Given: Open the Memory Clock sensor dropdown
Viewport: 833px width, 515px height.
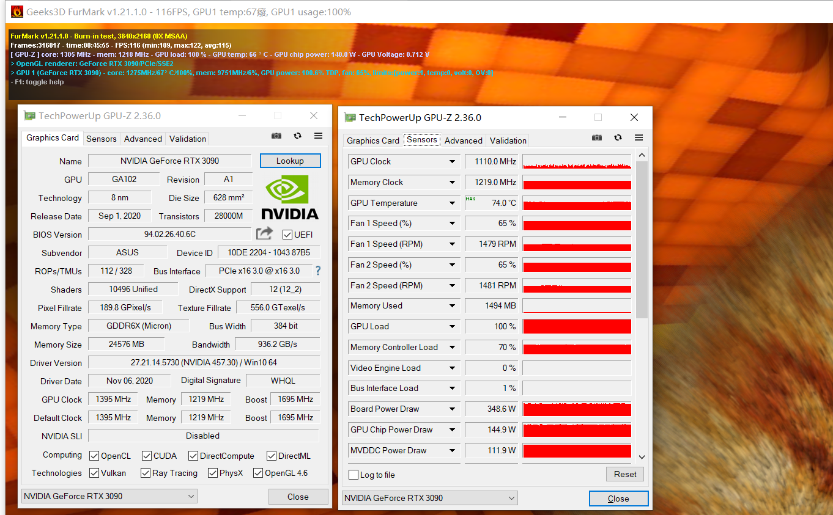Looking at the screenshot, I should (452, 182).
